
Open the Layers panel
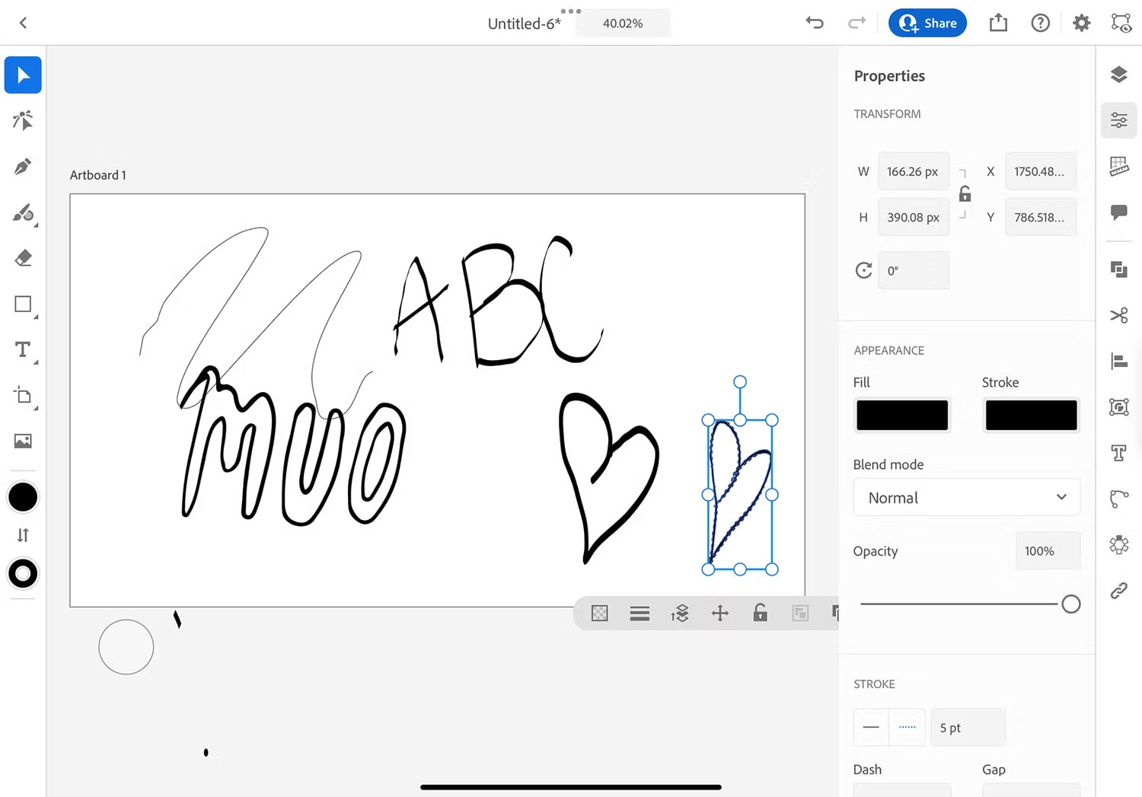[1119, 75]
